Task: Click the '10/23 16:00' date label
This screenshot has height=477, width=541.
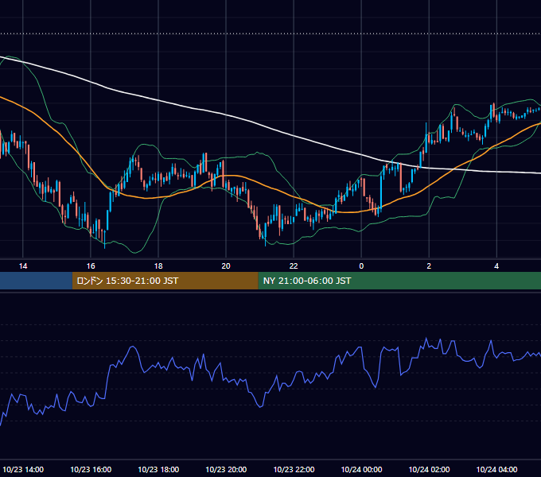Action: coord(91,469)
